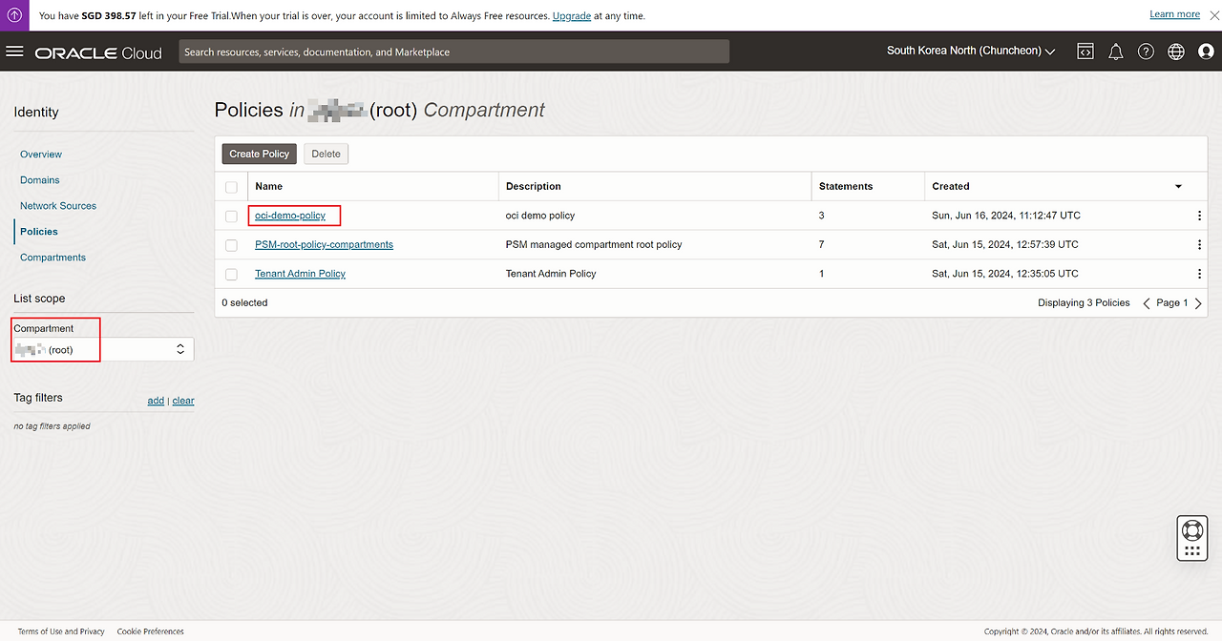
Task: Click the Upgrade link in banner
Action: 572,16
